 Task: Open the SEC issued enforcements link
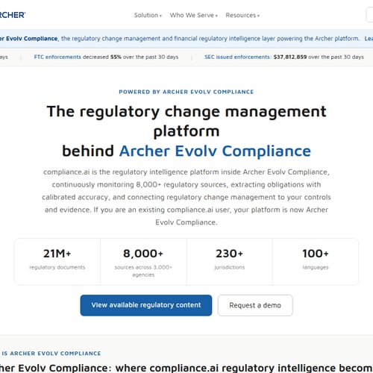point(237,57)
